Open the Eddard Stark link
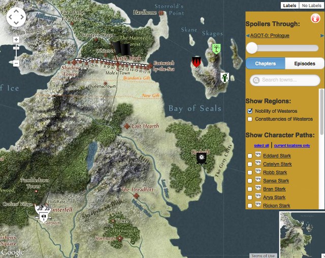The image size is (325, 258). pyautogui.click(x=277, y=156)
